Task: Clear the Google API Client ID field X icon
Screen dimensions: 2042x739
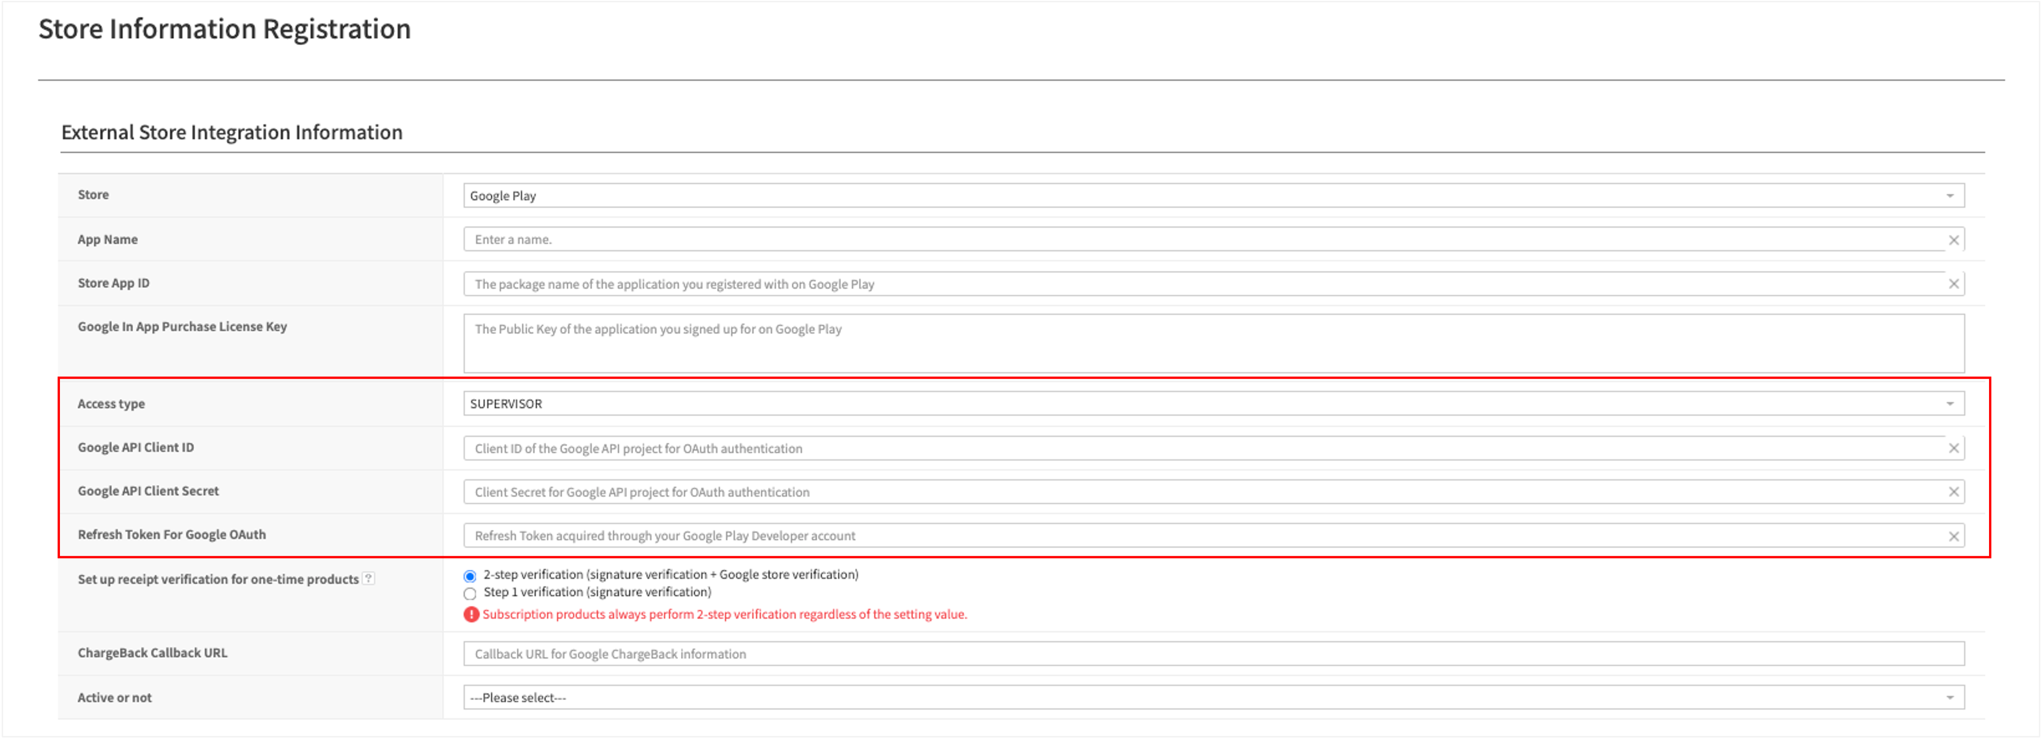Action: pos(1953,449)
